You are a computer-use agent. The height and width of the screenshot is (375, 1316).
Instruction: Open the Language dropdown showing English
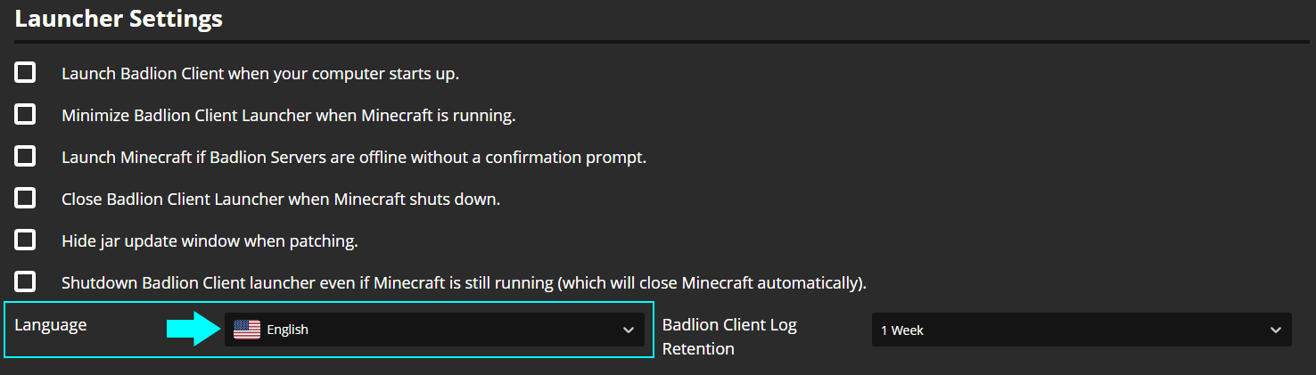pos(434,330)
